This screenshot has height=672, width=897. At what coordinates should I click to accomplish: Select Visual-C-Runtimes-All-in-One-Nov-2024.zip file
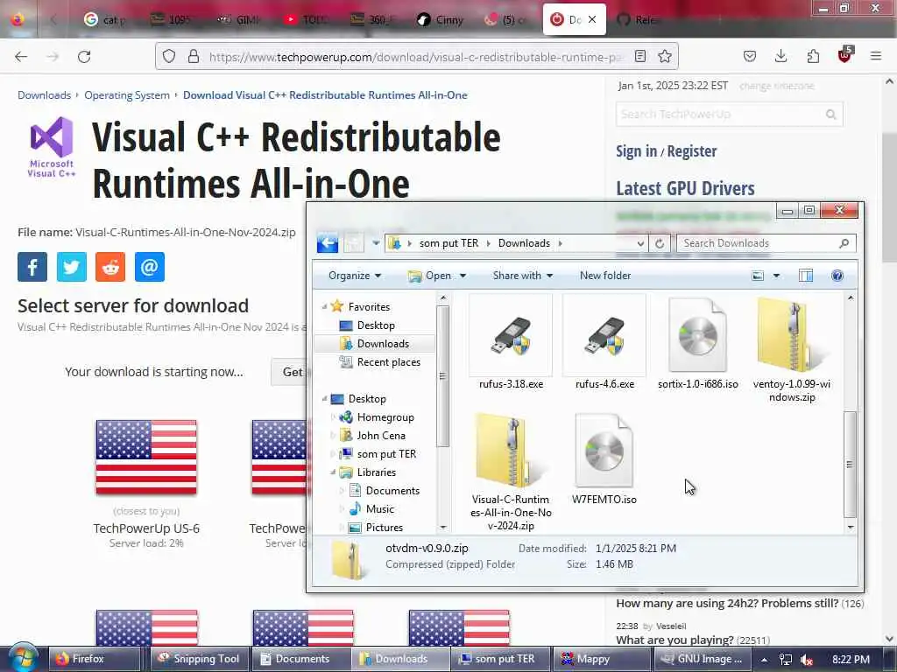pos(511,472)
